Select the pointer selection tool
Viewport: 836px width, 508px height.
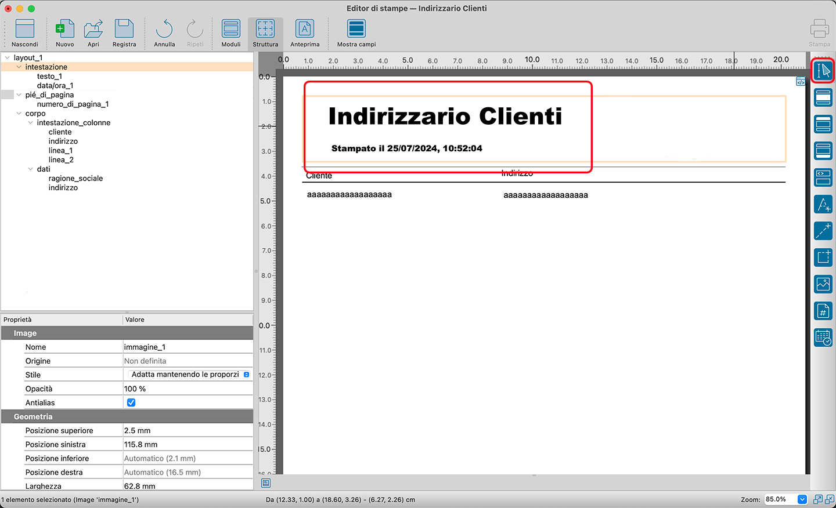[823, 71]
